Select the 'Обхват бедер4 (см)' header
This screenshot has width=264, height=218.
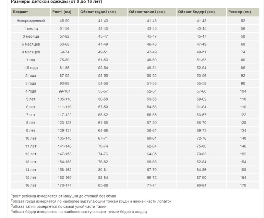(x=196, y=12)
